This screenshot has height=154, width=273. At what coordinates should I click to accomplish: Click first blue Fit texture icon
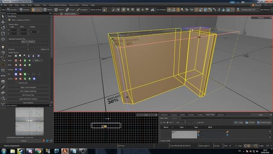pyautogui.click(x=16, y=74)
